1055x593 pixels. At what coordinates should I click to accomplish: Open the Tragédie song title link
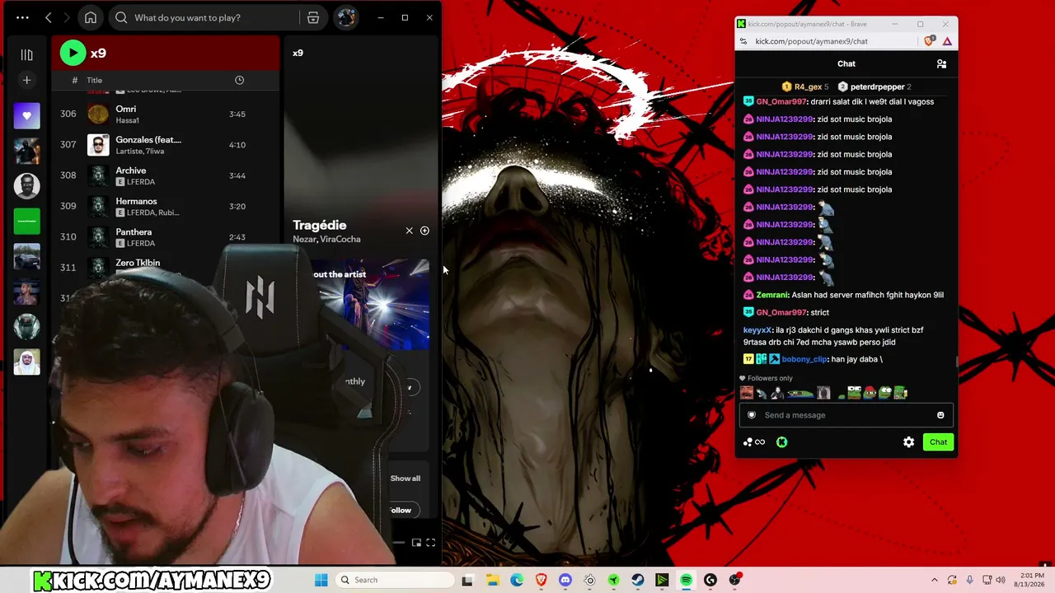(319, 225)
